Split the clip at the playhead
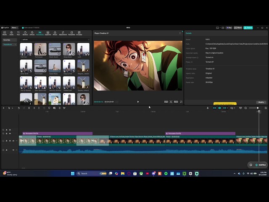269x202 pixels. 29,108
